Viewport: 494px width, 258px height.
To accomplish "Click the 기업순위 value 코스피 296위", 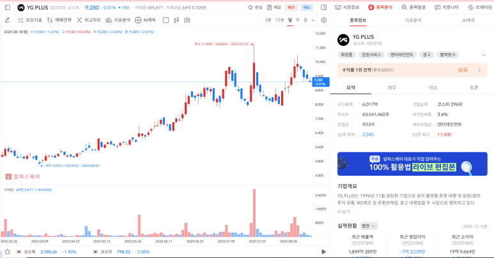I will tap(450, 104).
